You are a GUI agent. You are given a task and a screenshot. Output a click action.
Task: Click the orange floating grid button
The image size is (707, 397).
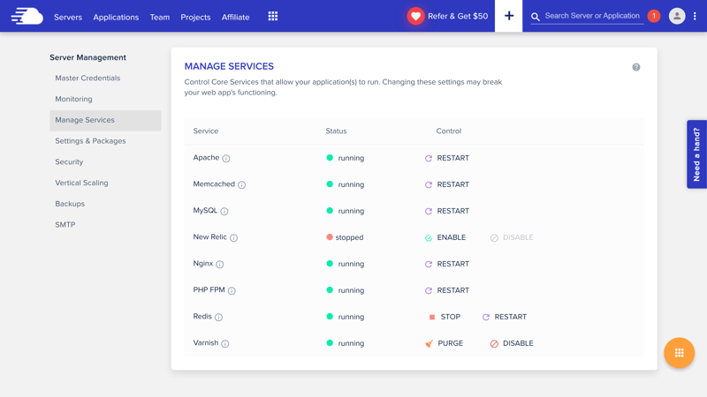click(679, 353)
